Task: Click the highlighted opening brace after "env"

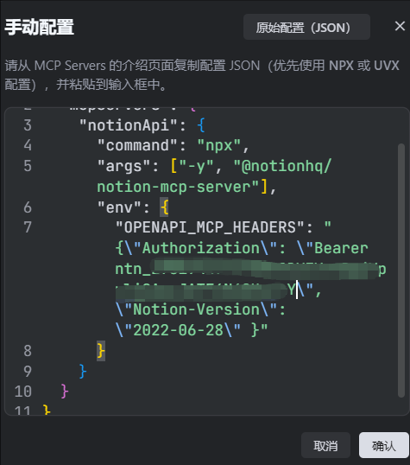Action: point(164,207)
